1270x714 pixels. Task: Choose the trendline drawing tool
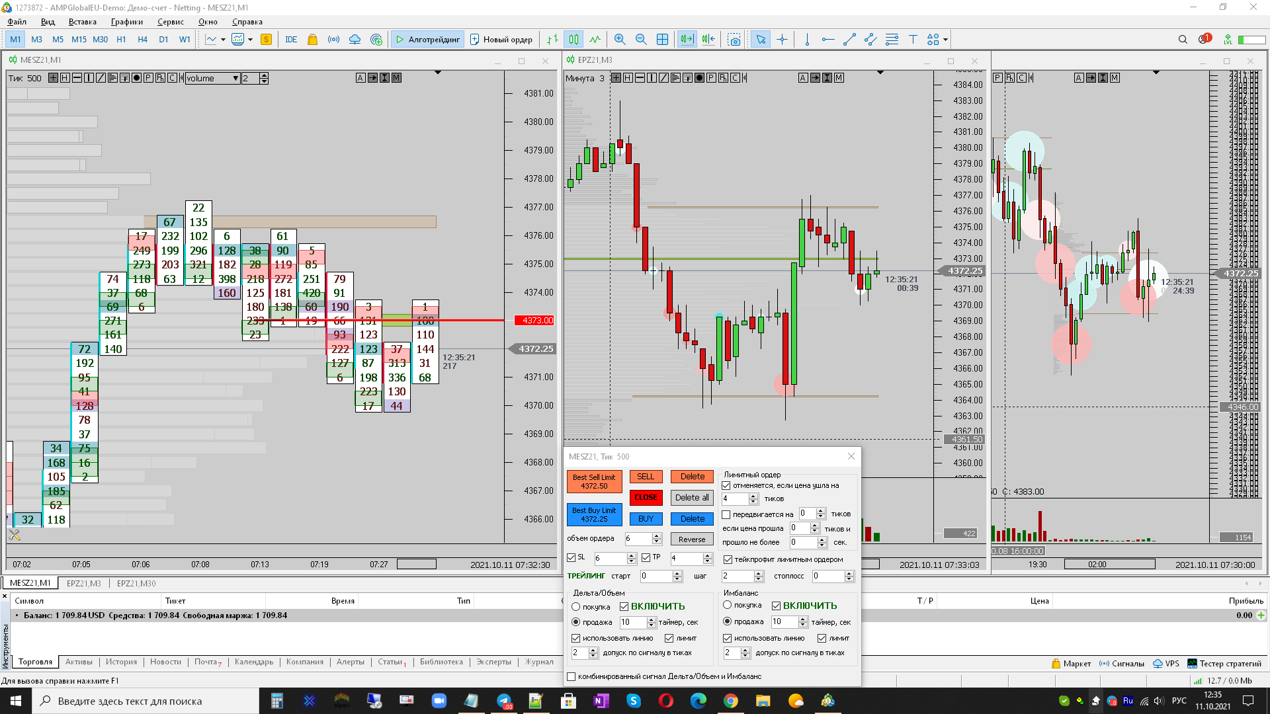pos(849,40)
